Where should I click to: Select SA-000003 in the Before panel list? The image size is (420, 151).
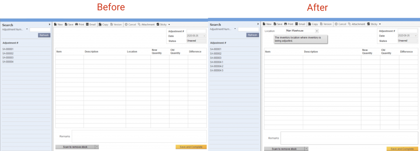click(x=26, y=57)
